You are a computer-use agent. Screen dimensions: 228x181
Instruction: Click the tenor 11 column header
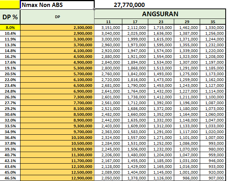[x=108, y=22]
